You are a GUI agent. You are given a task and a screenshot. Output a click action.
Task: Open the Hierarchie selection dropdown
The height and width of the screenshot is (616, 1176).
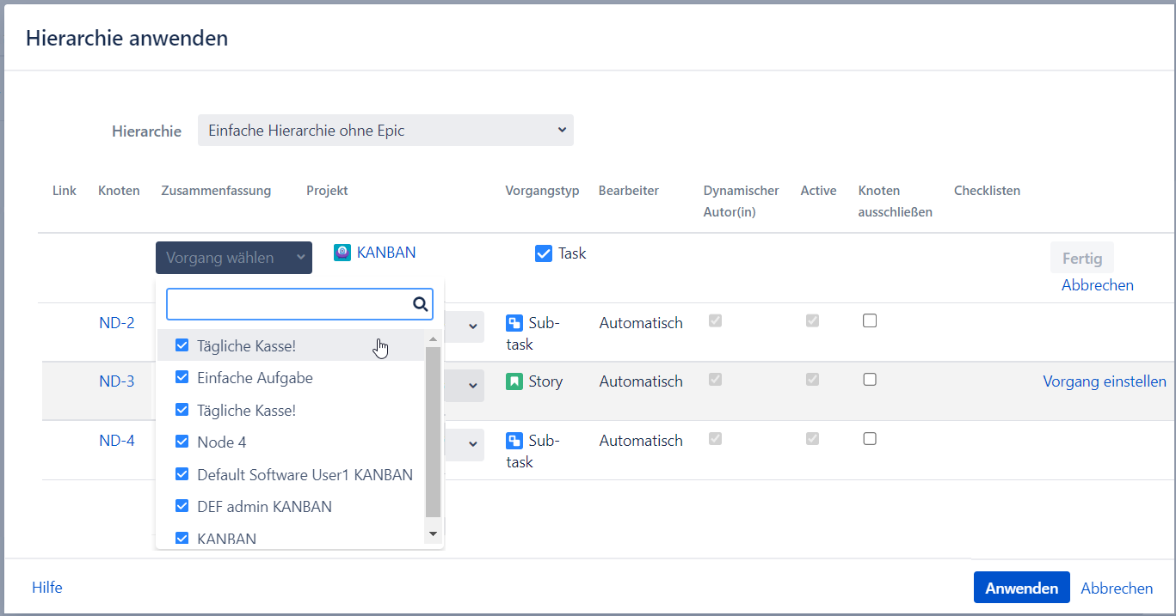[385, 131]
